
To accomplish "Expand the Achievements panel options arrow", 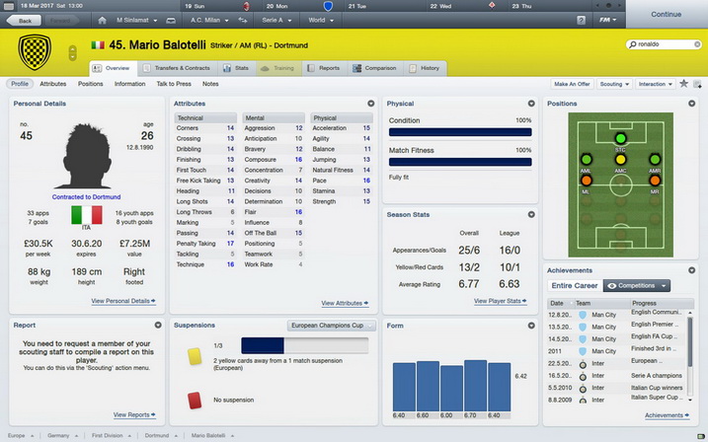I will click(692, 270).
